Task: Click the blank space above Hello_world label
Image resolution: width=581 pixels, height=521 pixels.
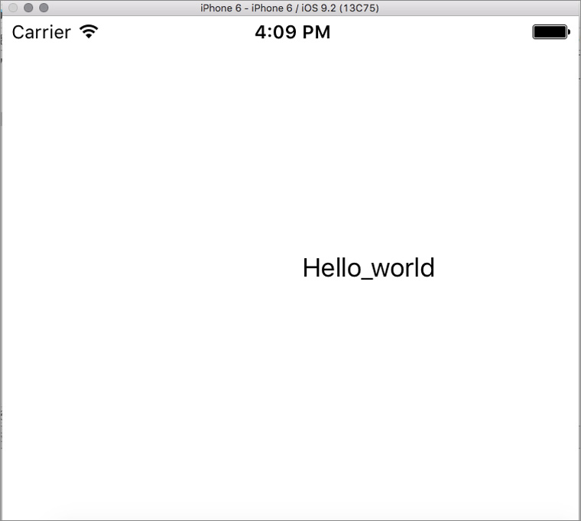Action: click(368, 153)
